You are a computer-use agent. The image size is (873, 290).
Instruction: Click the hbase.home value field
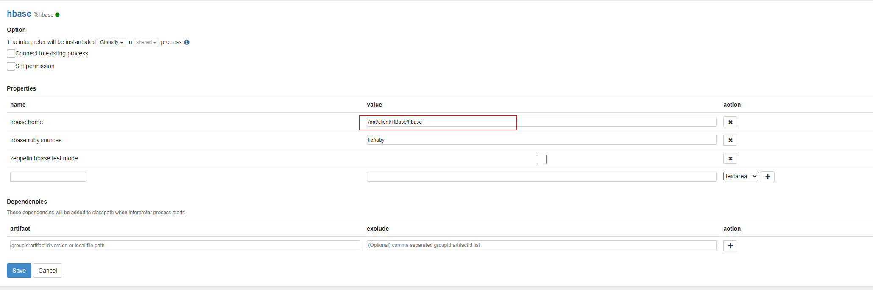click(x=541, y=122)
